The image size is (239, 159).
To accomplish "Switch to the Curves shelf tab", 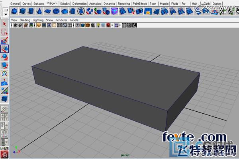I will 27,4.
